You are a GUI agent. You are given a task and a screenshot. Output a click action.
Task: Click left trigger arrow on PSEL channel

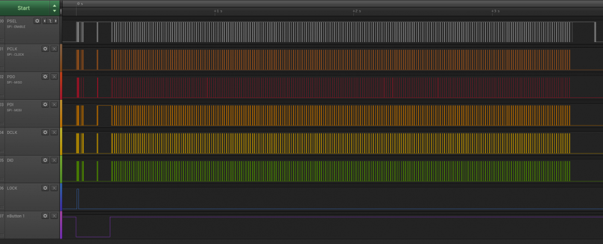[44, 20]
